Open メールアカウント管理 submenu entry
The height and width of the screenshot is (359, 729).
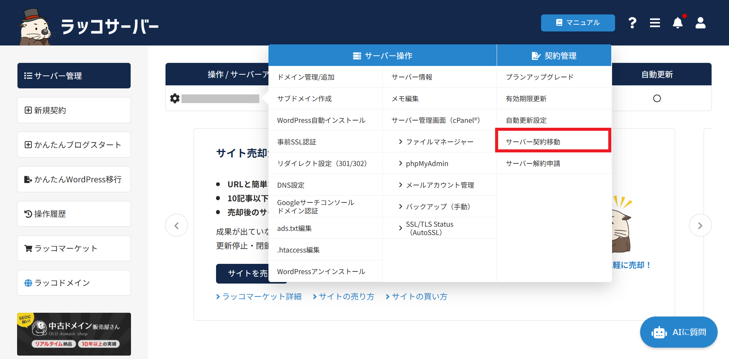[x=440, y=185]
